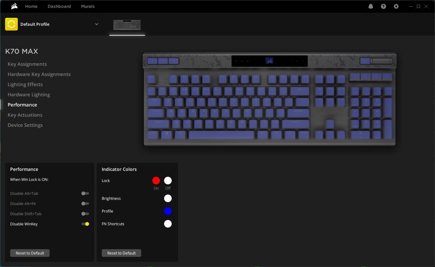
Task: Turn off the Disable WinKey switch
Action: click(x=85, y=224)
